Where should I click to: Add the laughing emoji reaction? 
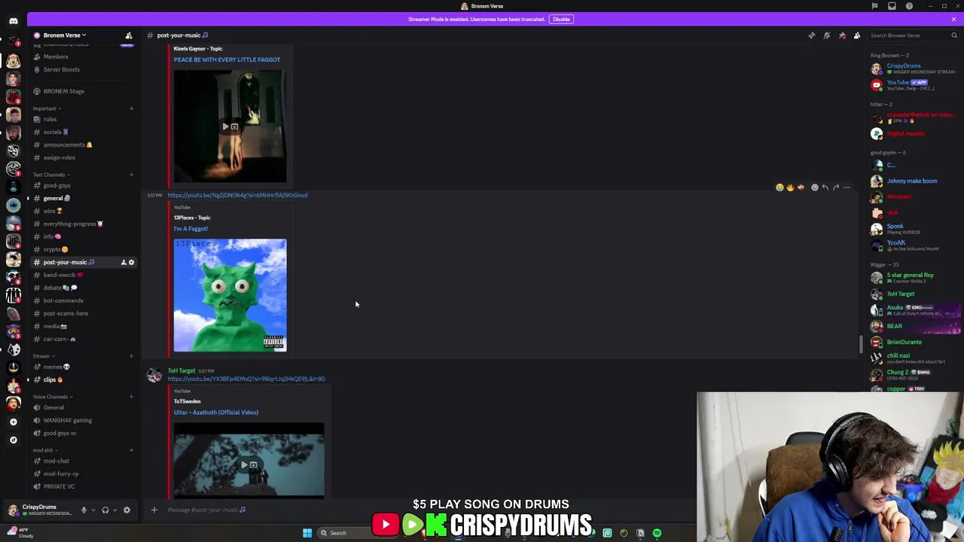coord(779,187)
